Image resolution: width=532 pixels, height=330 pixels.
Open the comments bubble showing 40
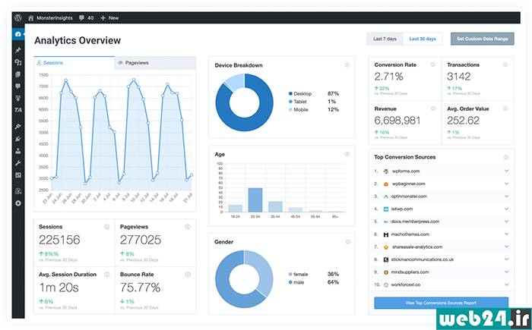[86, 18]
